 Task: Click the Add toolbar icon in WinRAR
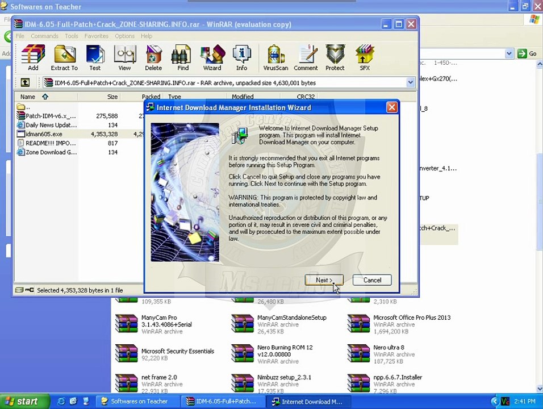(34, 58)
